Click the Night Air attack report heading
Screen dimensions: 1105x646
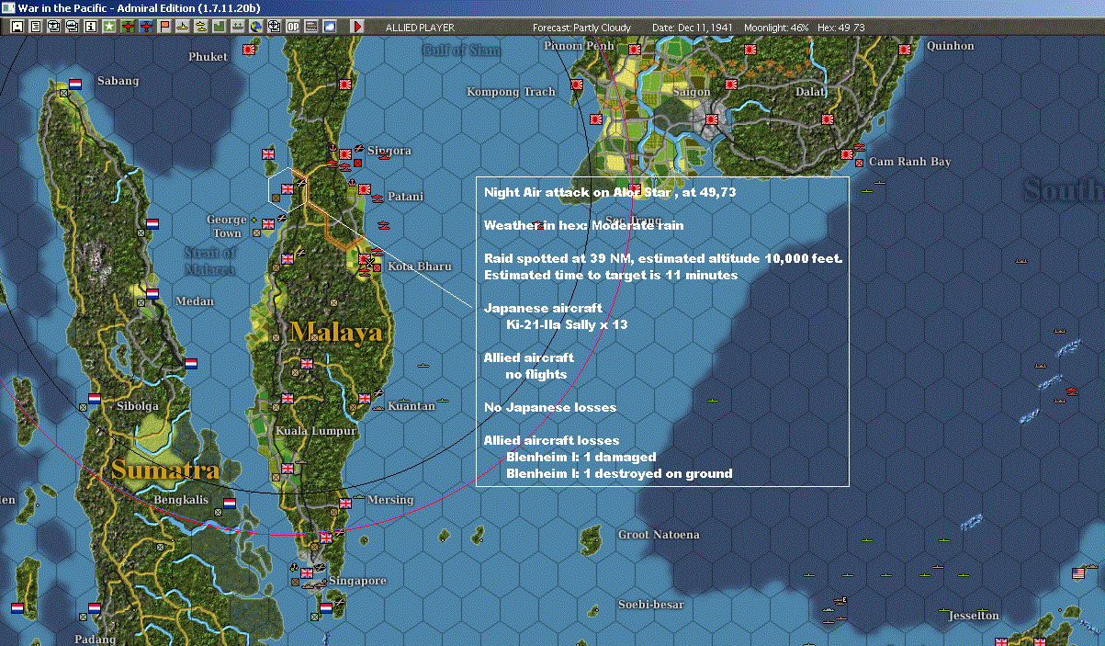pos(610,192)
